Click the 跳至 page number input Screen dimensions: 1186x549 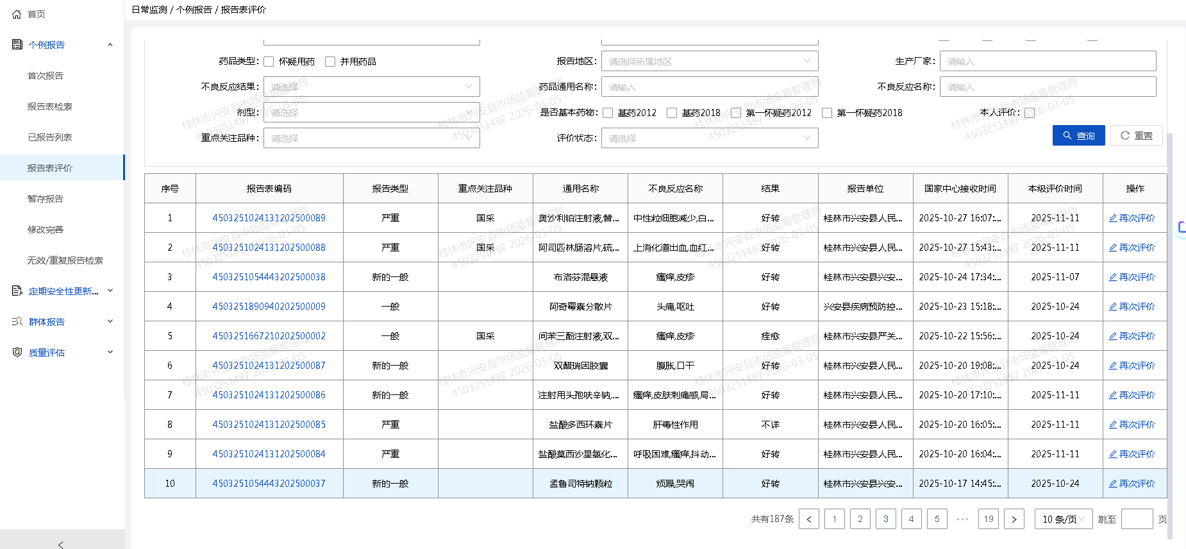tap(1137, 519)
